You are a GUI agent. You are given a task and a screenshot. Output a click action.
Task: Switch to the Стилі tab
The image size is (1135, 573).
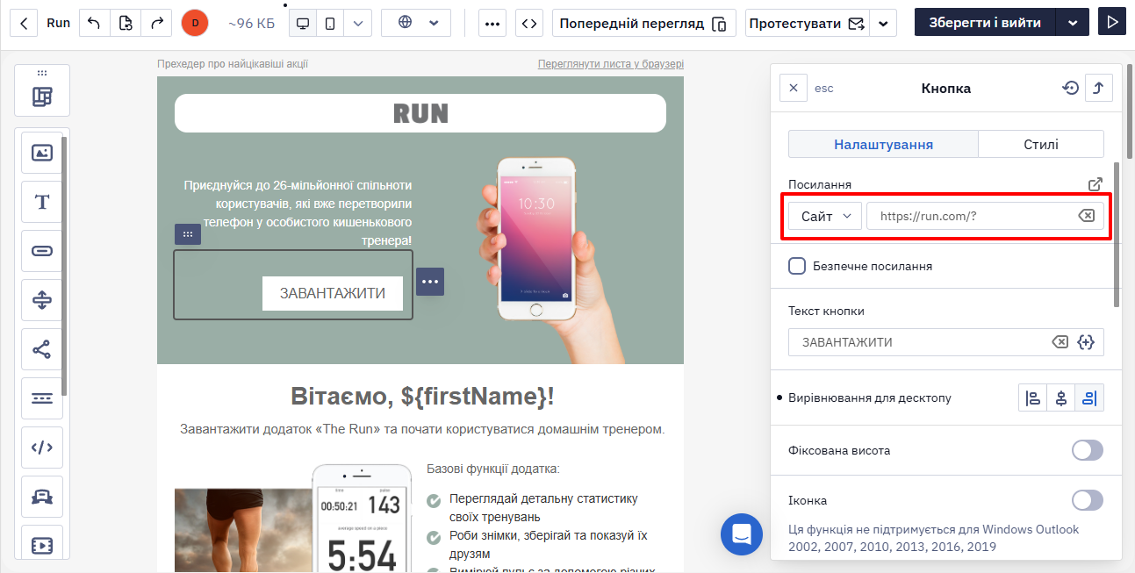tap(1041, 144)
